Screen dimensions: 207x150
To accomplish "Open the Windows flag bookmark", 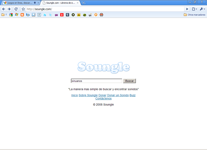I will click(16, 15).
